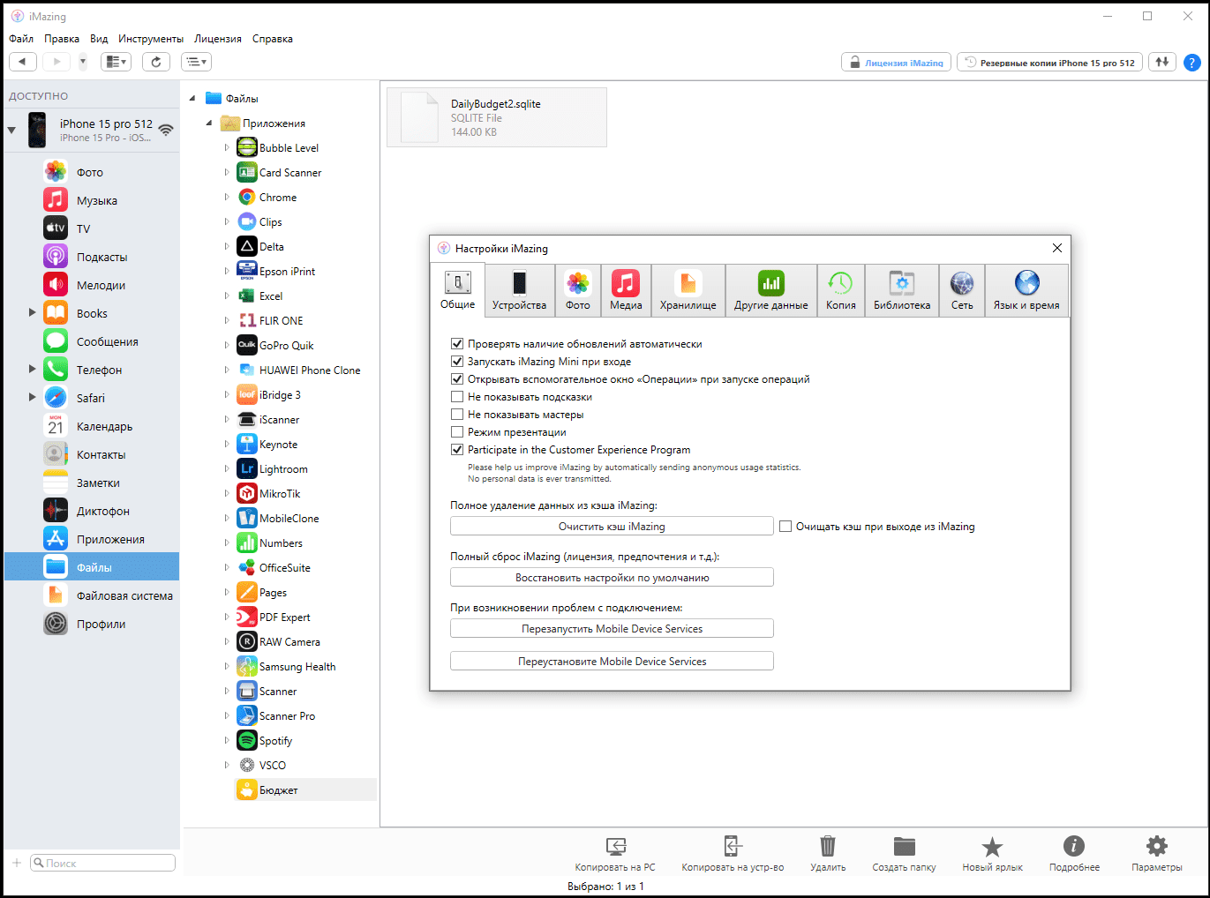Image resolution: width=1210 pixels, height=898 pixels.
Task: Expand Books in the sidebar
Action: [33, 312]
